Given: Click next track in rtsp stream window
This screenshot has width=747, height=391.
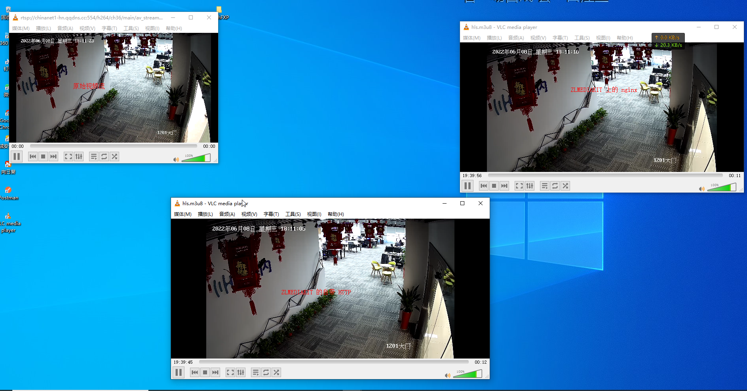Looking at the screenshot, I should pyautogui.click(x=53, y=156).
